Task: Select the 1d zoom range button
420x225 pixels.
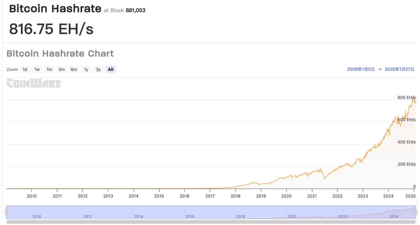Action: [25, 70]
